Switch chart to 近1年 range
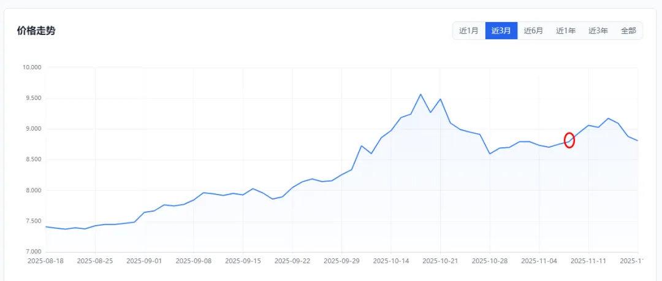This screenshot has width=662, height=281. [x=566, y=31]
